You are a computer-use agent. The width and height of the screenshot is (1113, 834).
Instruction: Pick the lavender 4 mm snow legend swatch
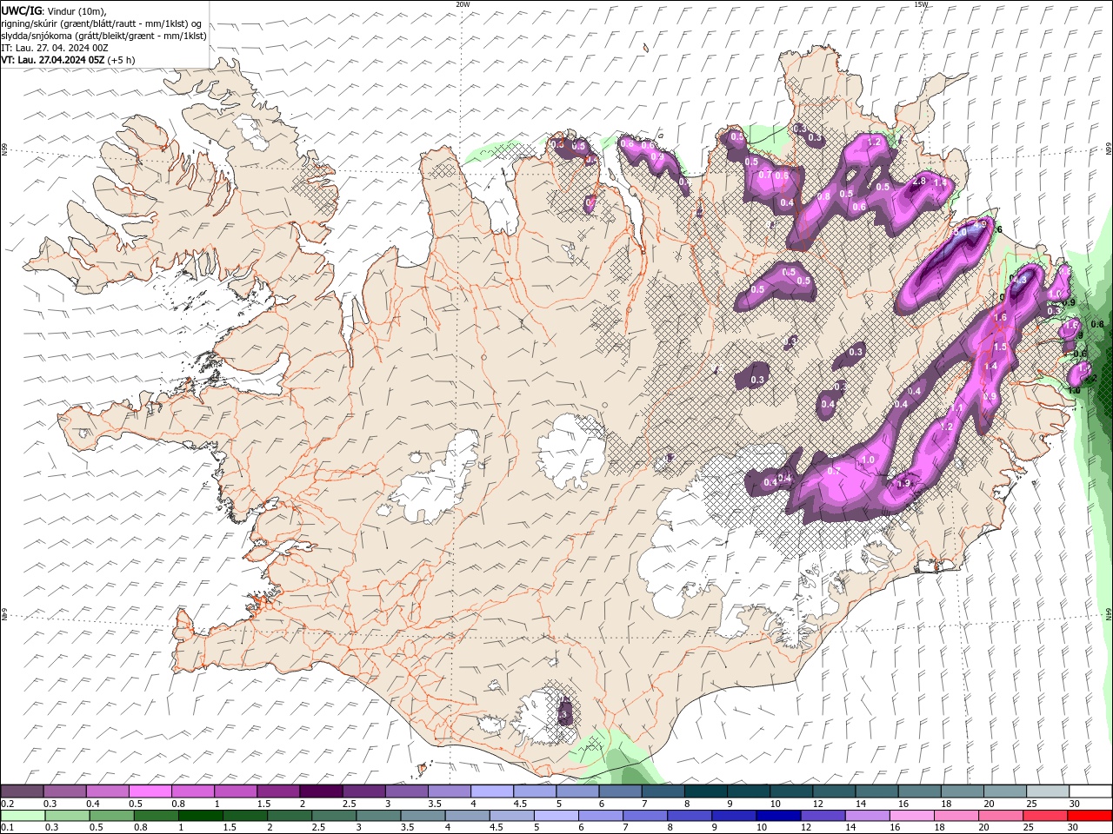pyautogui.click(x=491, y=791)
